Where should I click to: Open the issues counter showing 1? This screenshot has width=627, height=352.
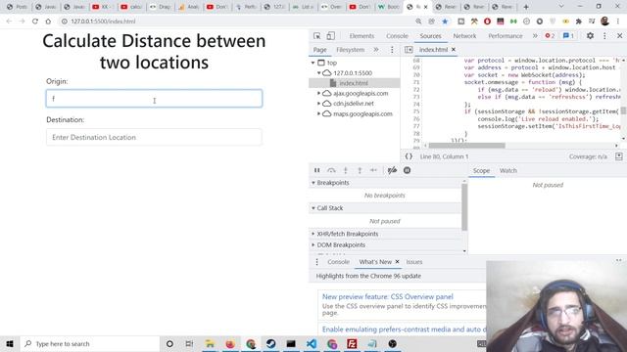[x=568, y=36]
